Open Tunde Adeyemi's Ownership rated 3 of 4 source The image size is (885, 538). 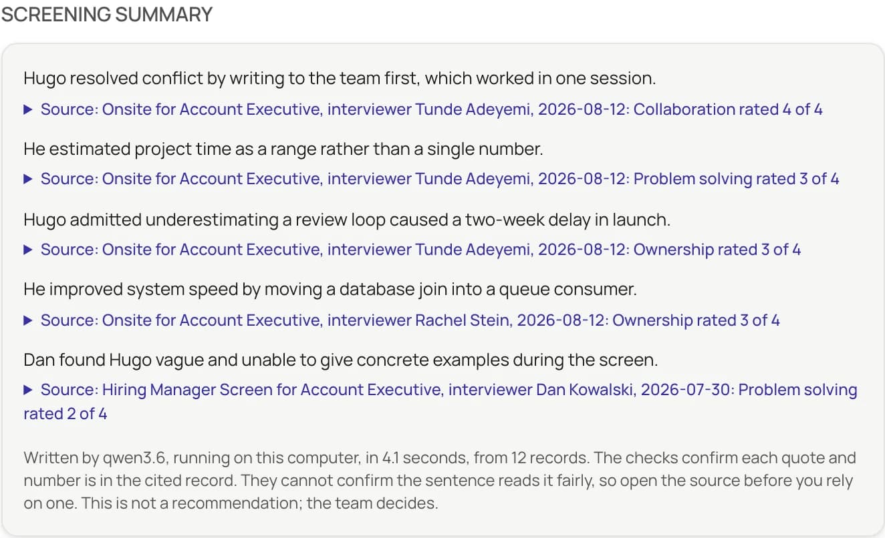click(x=421, y=250)
